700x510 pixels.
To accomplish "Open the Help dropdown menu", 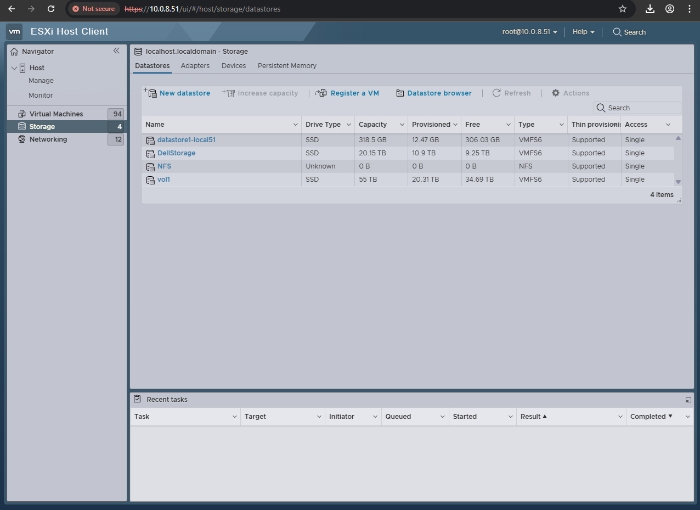I will pos(583,32).
